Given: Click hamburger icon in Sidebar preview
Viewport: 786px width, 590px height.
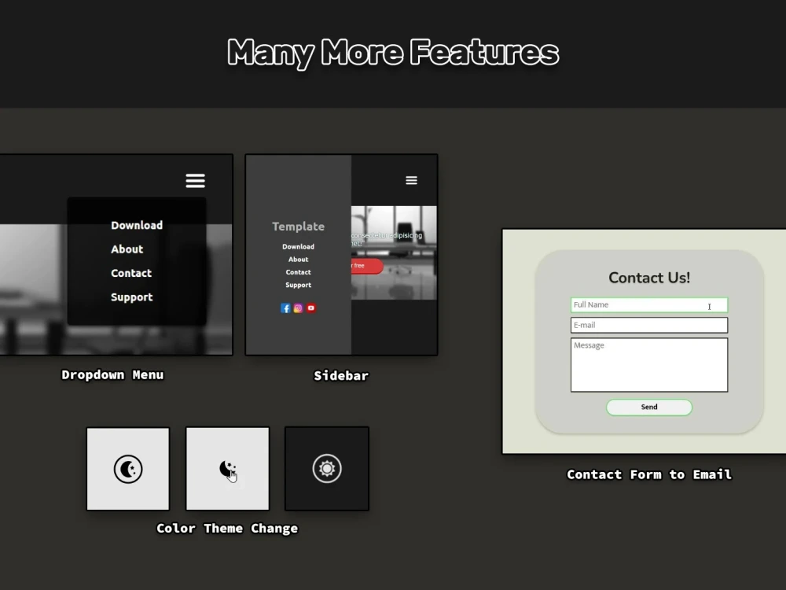Looking at the screenshot, I should coord(411,180).
